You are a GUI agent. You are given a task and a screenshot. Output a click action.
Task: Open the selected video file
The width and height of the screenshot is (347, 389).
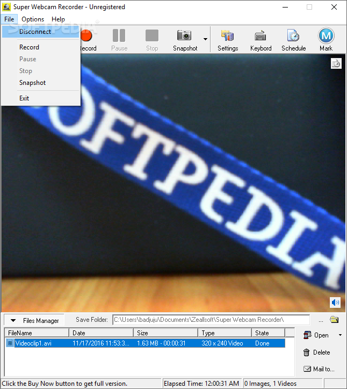pos(316,335)
